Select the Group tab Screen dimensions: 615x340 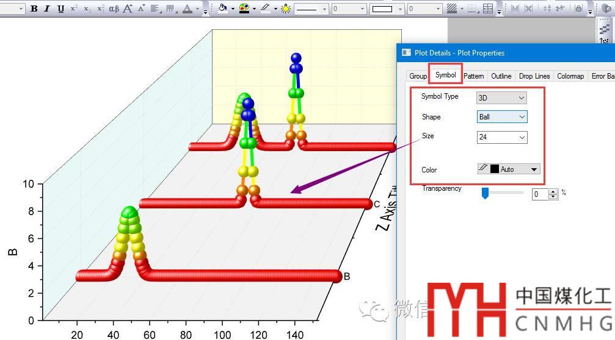point(418,76)
